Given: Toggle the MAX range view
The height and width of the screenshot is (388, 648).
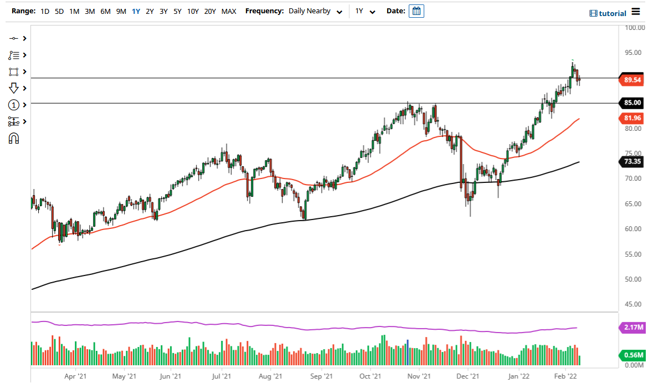Looking at the screenshot, I should (228, 11).
